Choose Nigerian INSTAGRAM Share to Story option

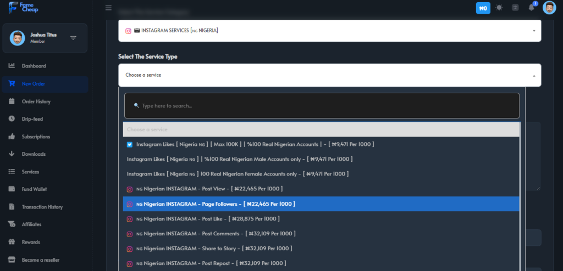[321, 249]
